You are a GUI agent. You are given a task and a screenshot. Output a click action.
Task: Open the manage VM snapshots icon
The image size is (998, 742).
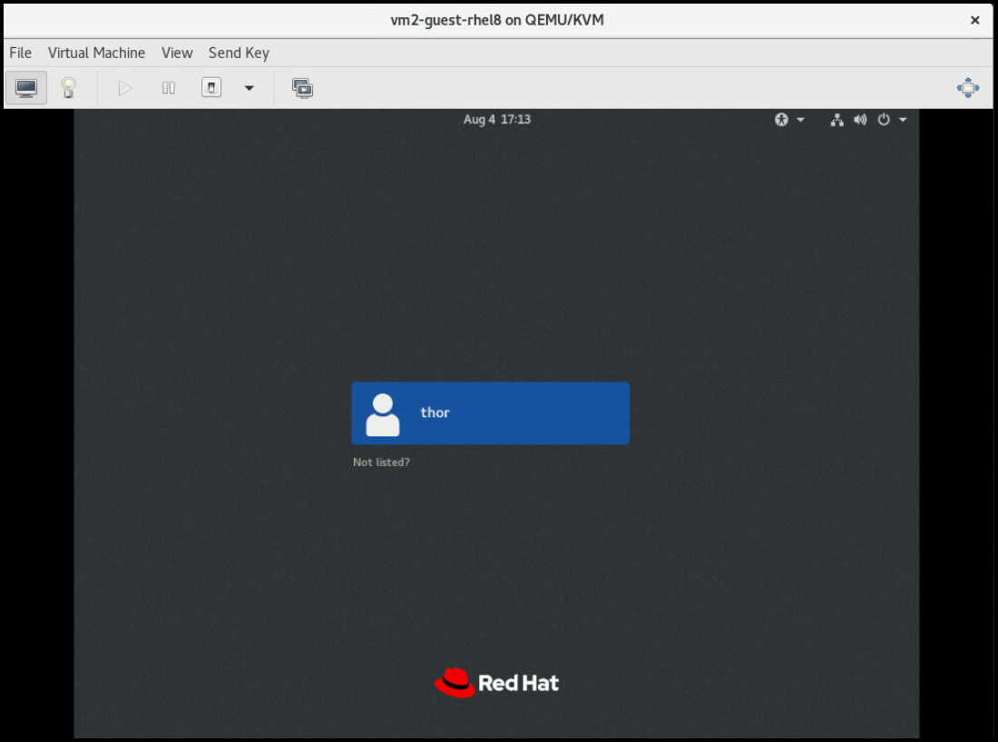click(x=302, y=88)
